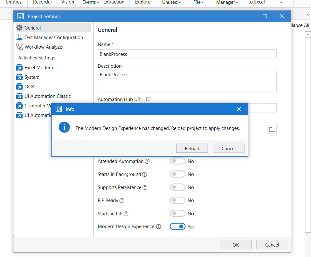Open OCR activities settings
This screenshot has height=257, width=311.
(x=53, y=87)
